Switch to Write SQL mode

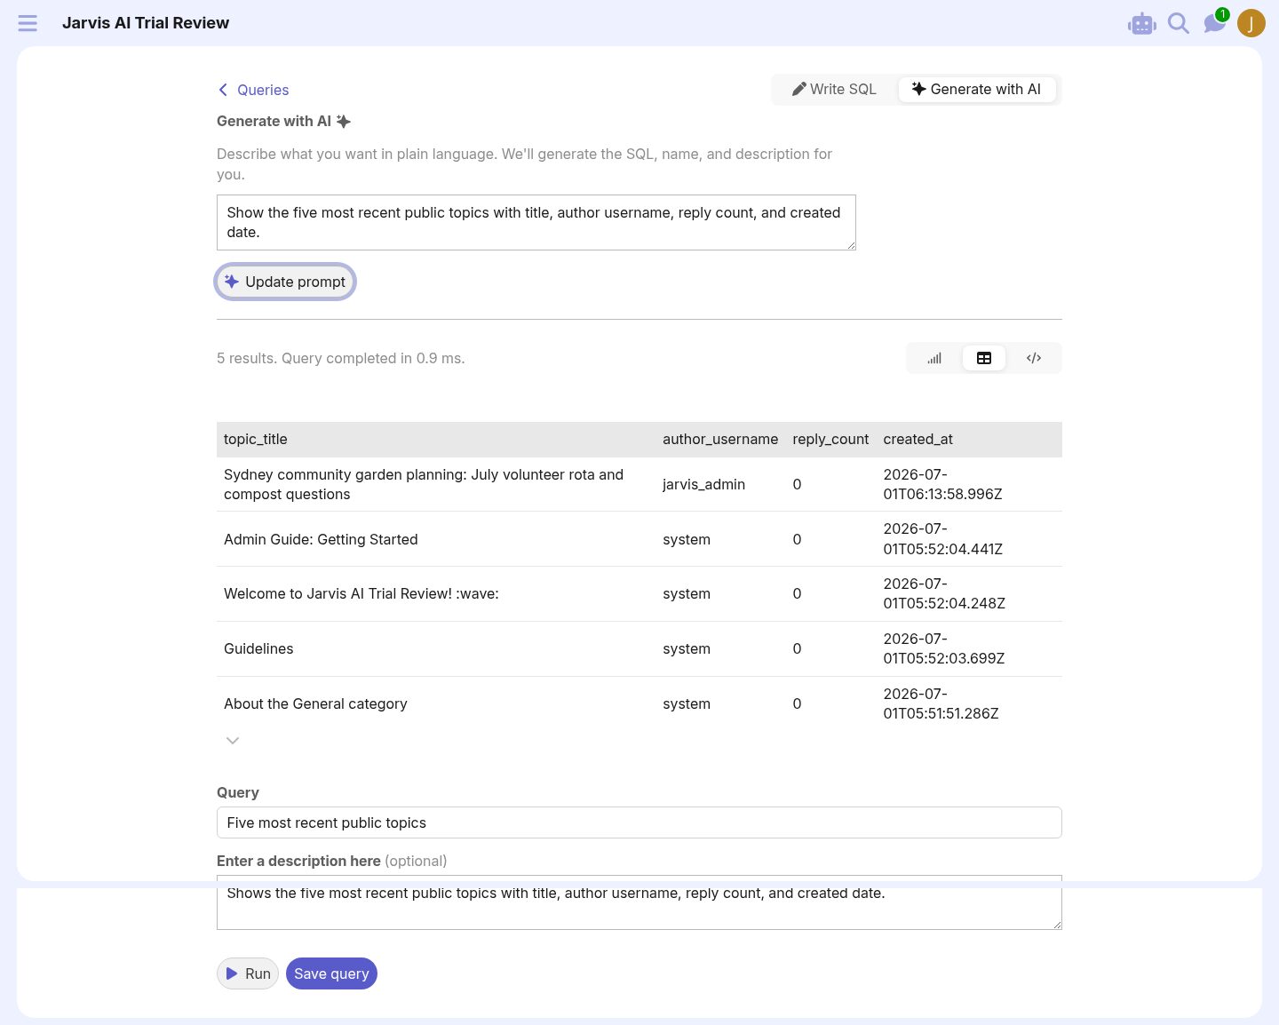[834, 89]
